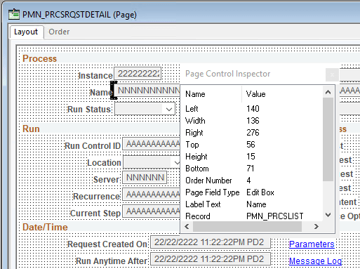Viewport: 360px width, 269px height.
Task: Select the Bottom value 71
Action: [251, 169]
